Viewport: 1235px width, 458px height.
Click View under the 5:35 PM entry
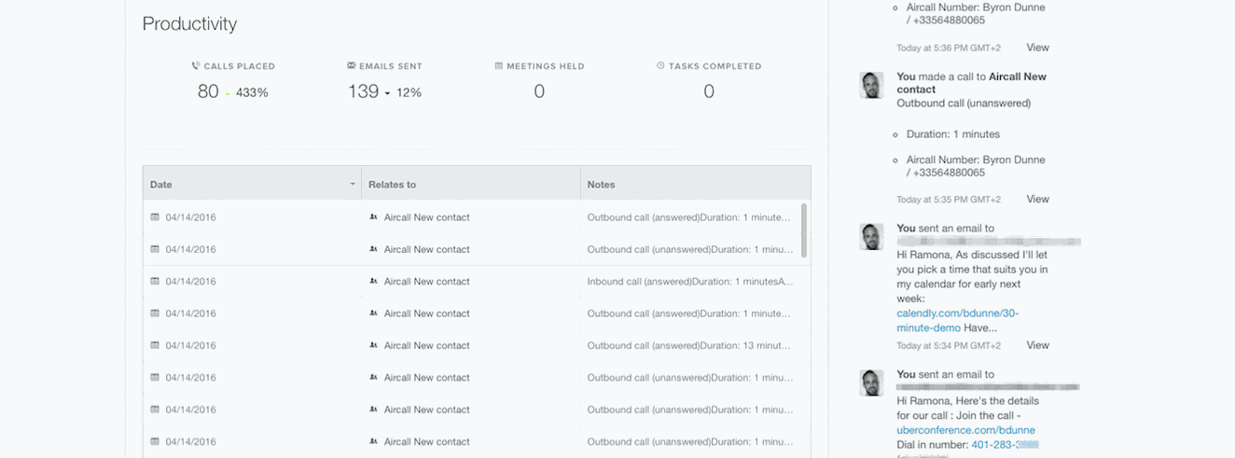(x=1038, y=200)
